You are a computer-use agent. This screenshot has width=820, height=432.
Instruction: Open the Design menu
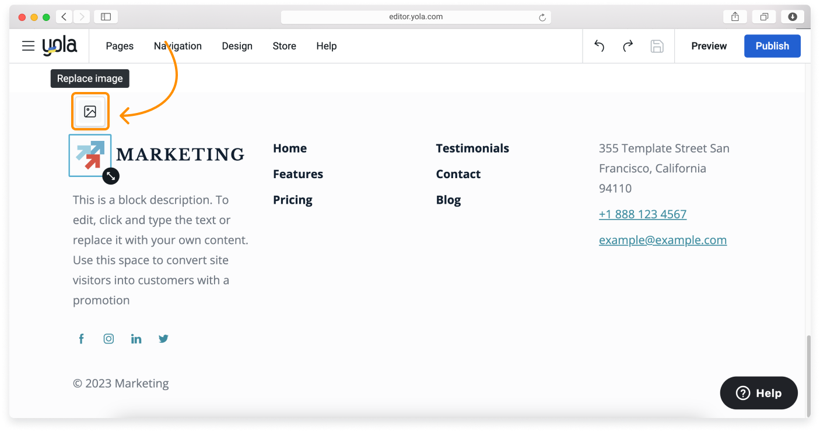[237, 46]
